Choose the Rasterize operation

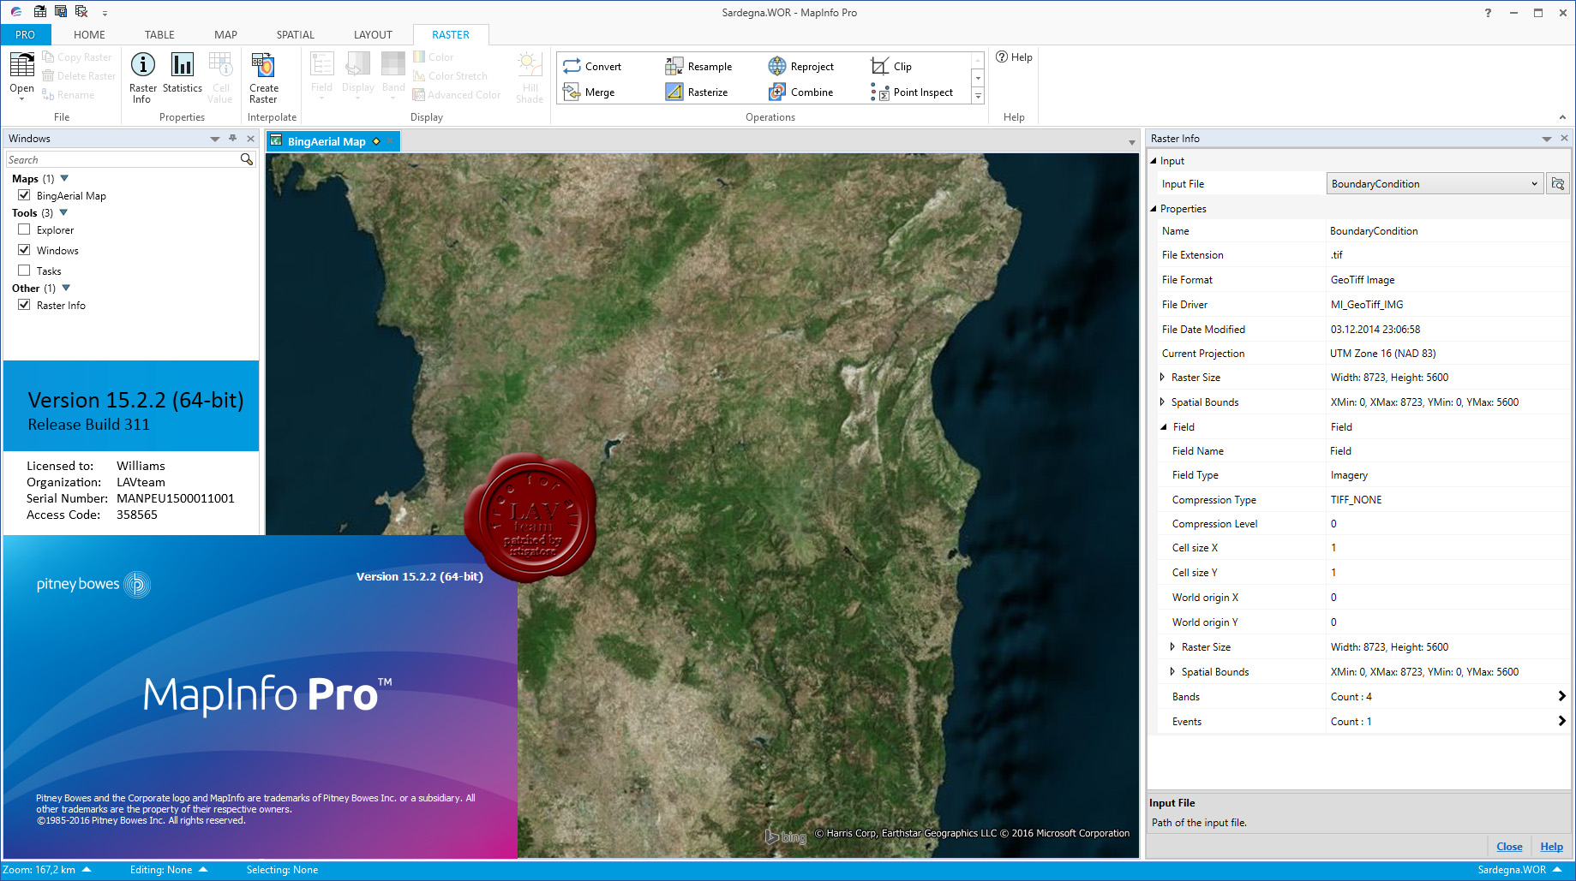(x=697, y=92)
